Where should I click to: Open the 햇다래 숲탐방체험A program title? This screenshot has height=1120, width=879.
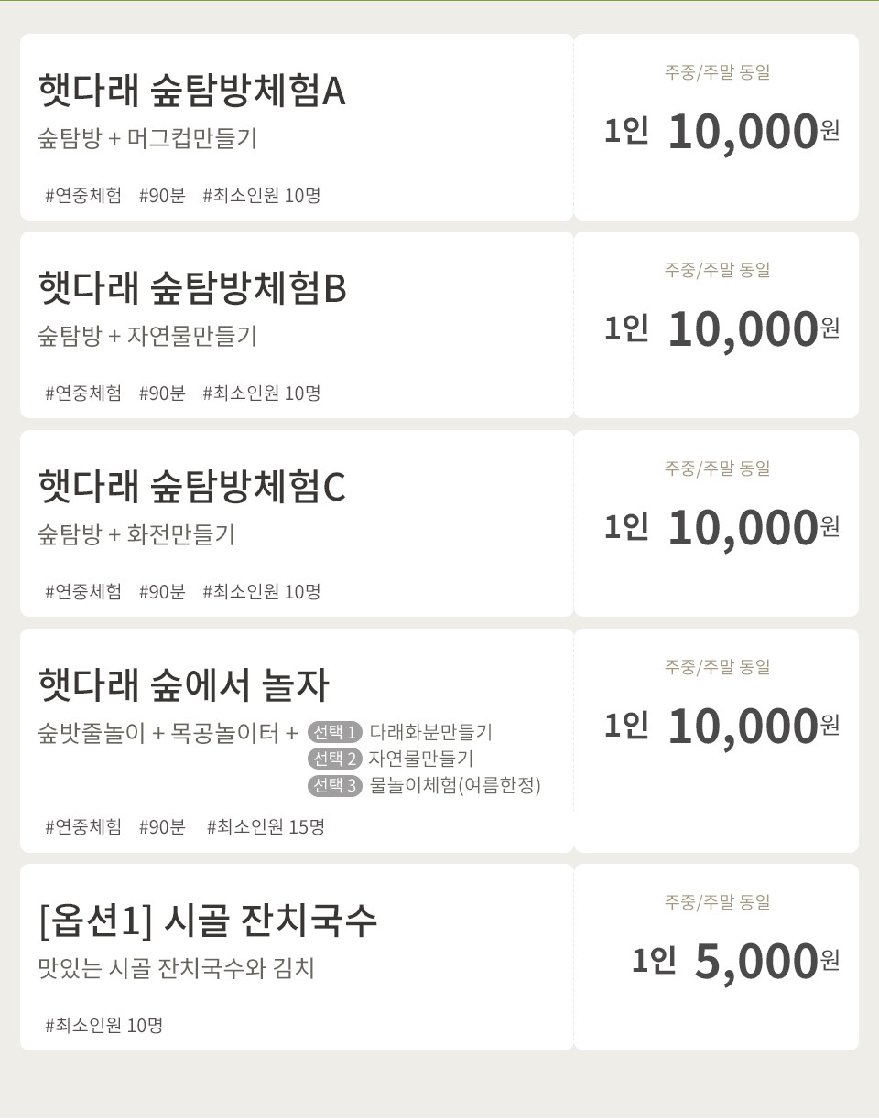coord(191,91)
